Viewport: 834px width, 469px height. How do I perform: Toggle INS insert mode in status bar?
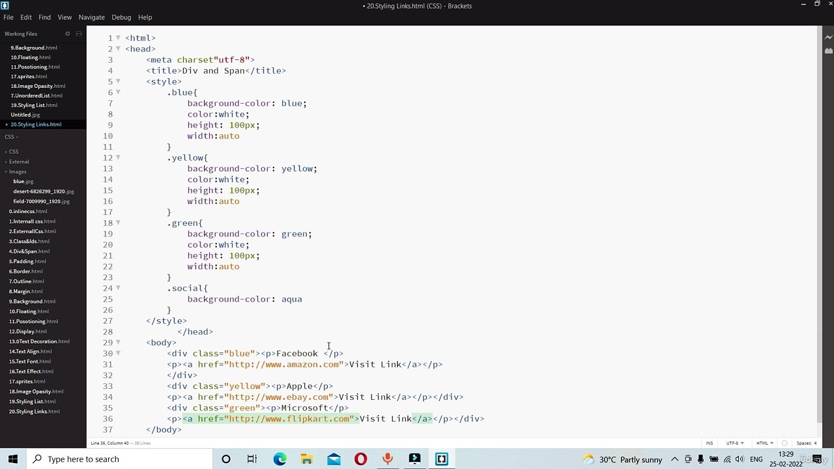(710, 443)
